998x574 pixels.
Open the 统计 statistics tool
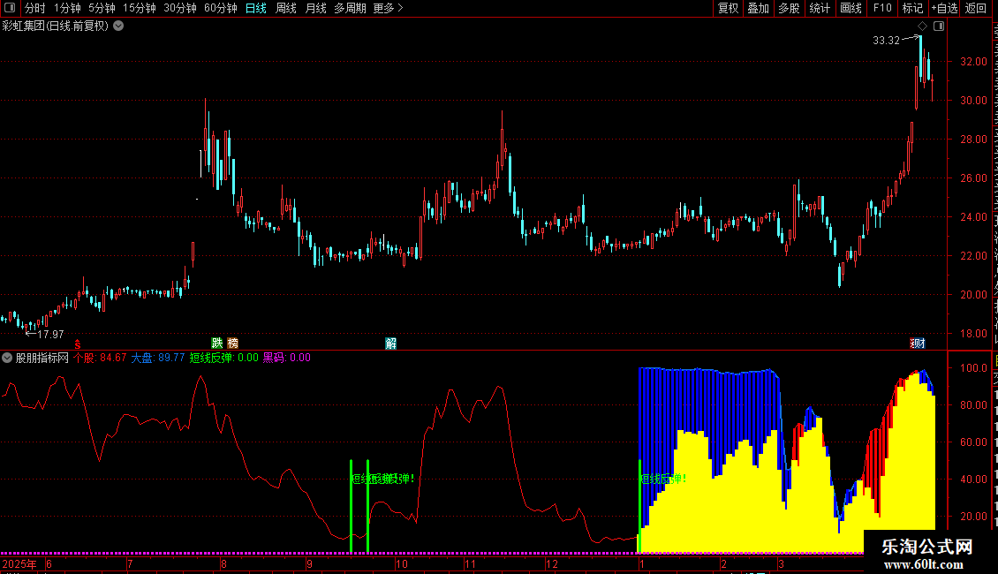(819, 8)
